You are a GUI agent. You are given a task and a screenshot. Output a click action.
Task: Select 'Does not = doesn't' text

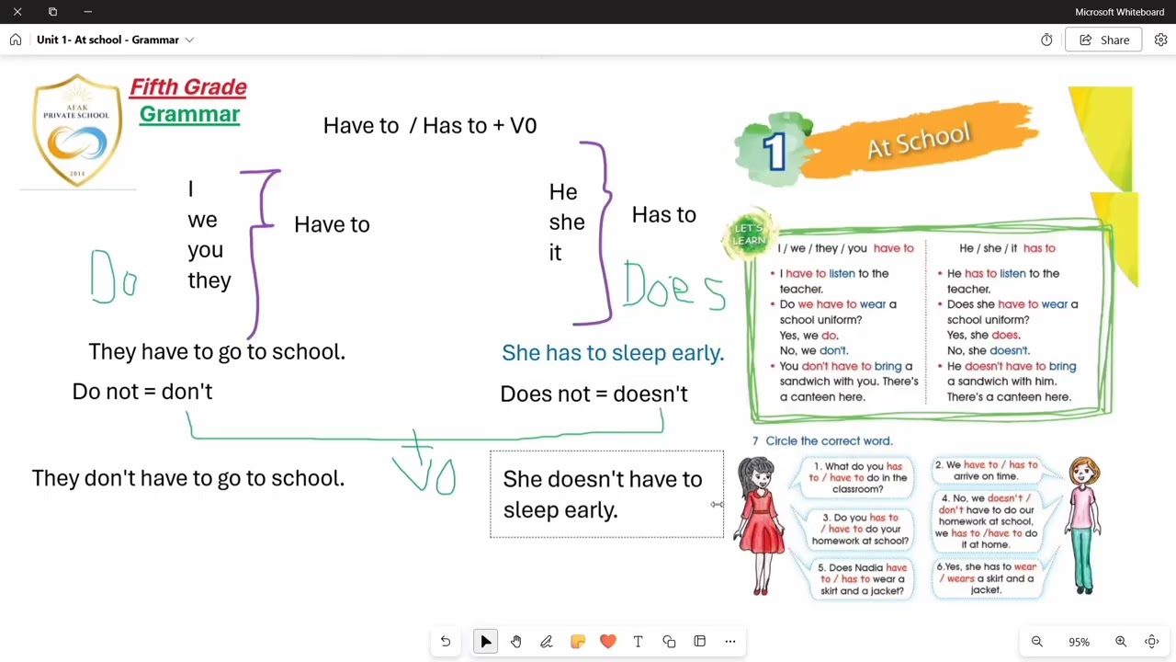594,394
